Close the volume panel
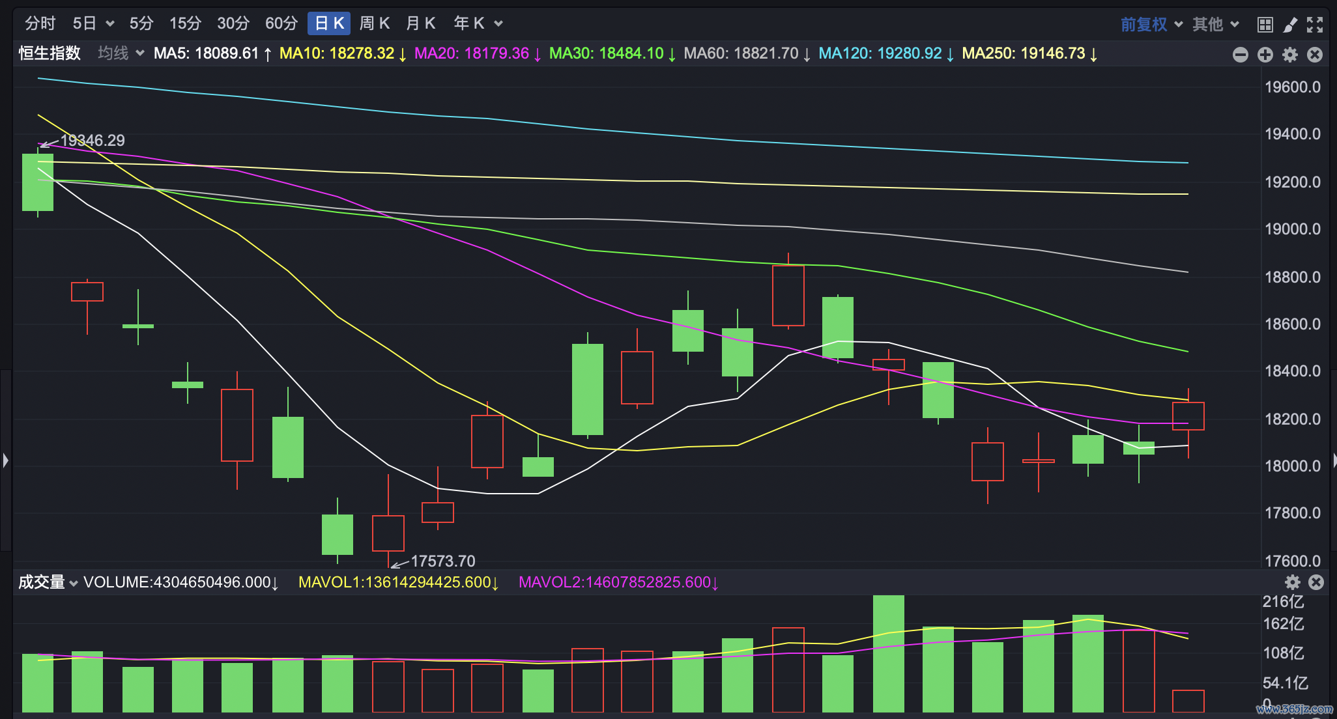This screenshot has height=719, width=1337. point(1316,582)
